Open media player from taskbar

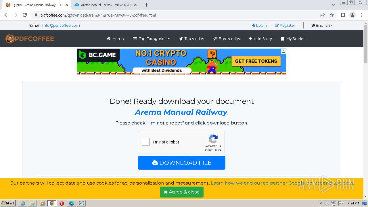[x=42, y=203]
